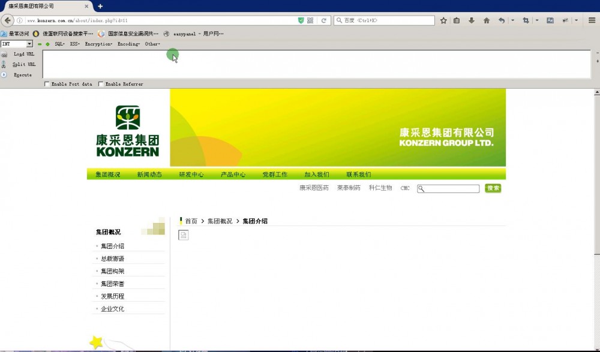Click HackBar green minus icon

(40, 44)
